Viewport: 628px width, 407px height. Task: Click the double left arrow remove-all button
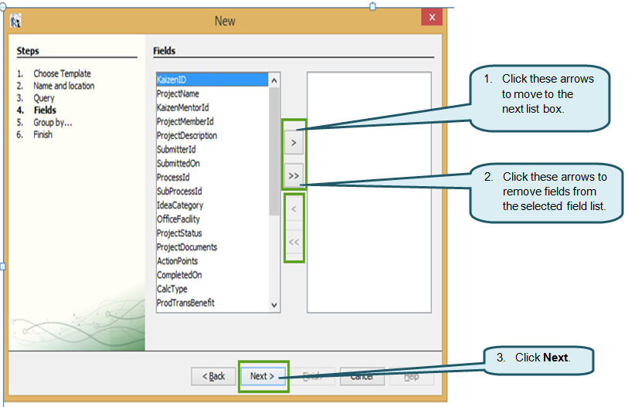(294, 242)
